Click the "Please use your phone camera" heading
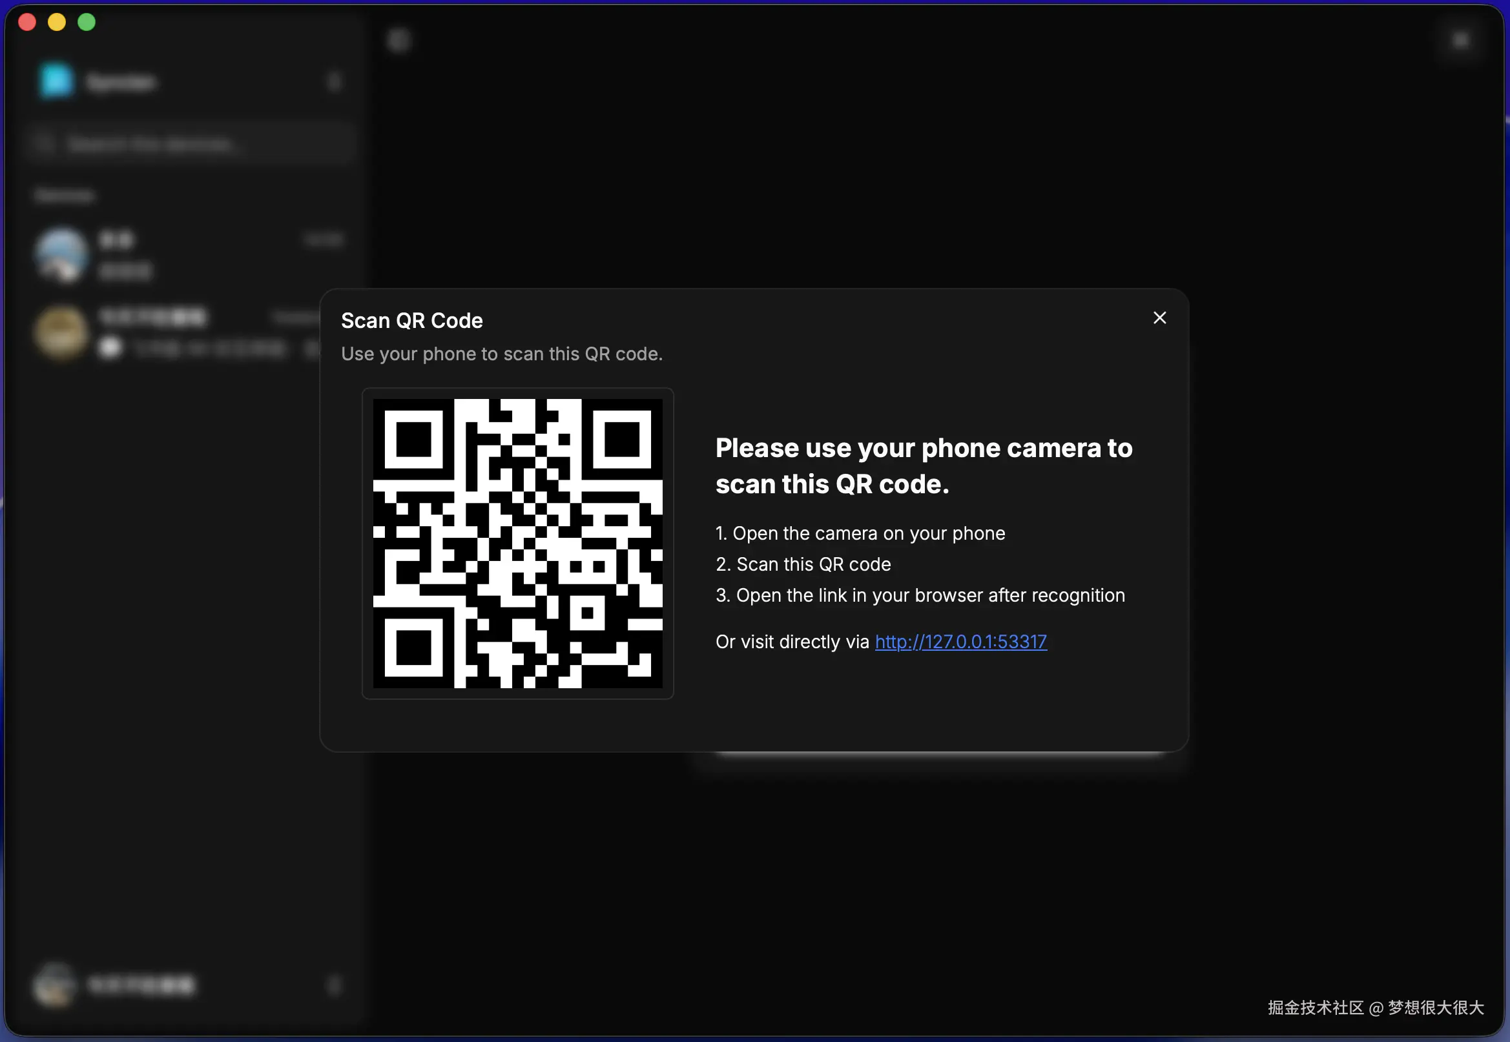This screenshot has width=1510, height=1042. (924, 465)
